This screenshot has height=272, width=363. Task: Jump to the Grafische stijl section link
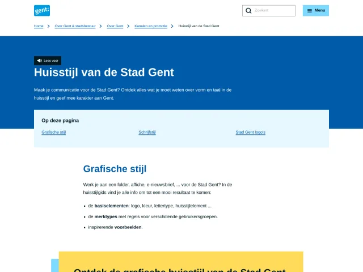tap(54, 132)
